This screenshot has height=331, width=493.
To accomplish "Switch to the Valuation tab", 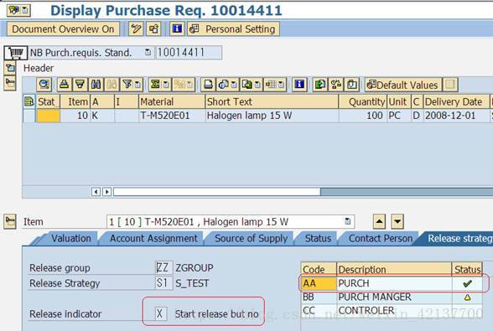I will [71, 238].
